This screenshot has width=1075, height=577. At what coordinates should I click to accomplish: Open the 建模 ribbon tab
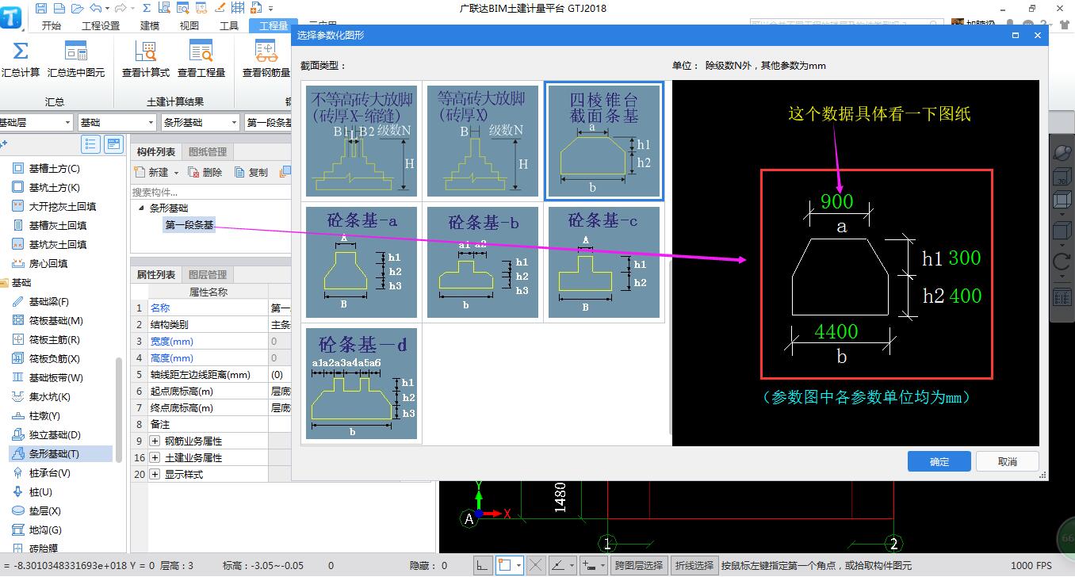150,25
